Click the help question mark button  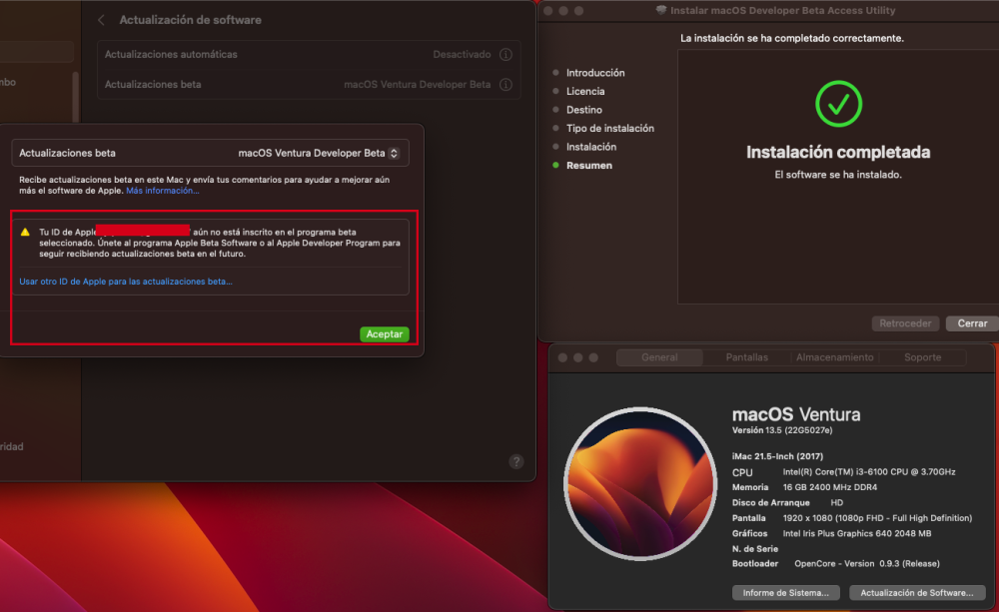tap(516, 461)
